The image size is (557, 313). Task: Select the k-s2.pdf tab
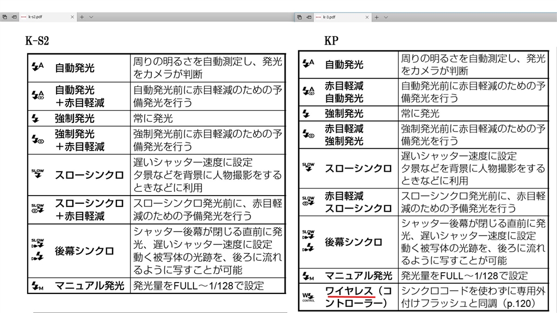(x=48, y=17)
